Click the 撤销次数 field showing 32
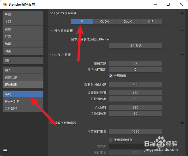The height and width of the screenshot is (156, 188). click(x=135, y=63)
